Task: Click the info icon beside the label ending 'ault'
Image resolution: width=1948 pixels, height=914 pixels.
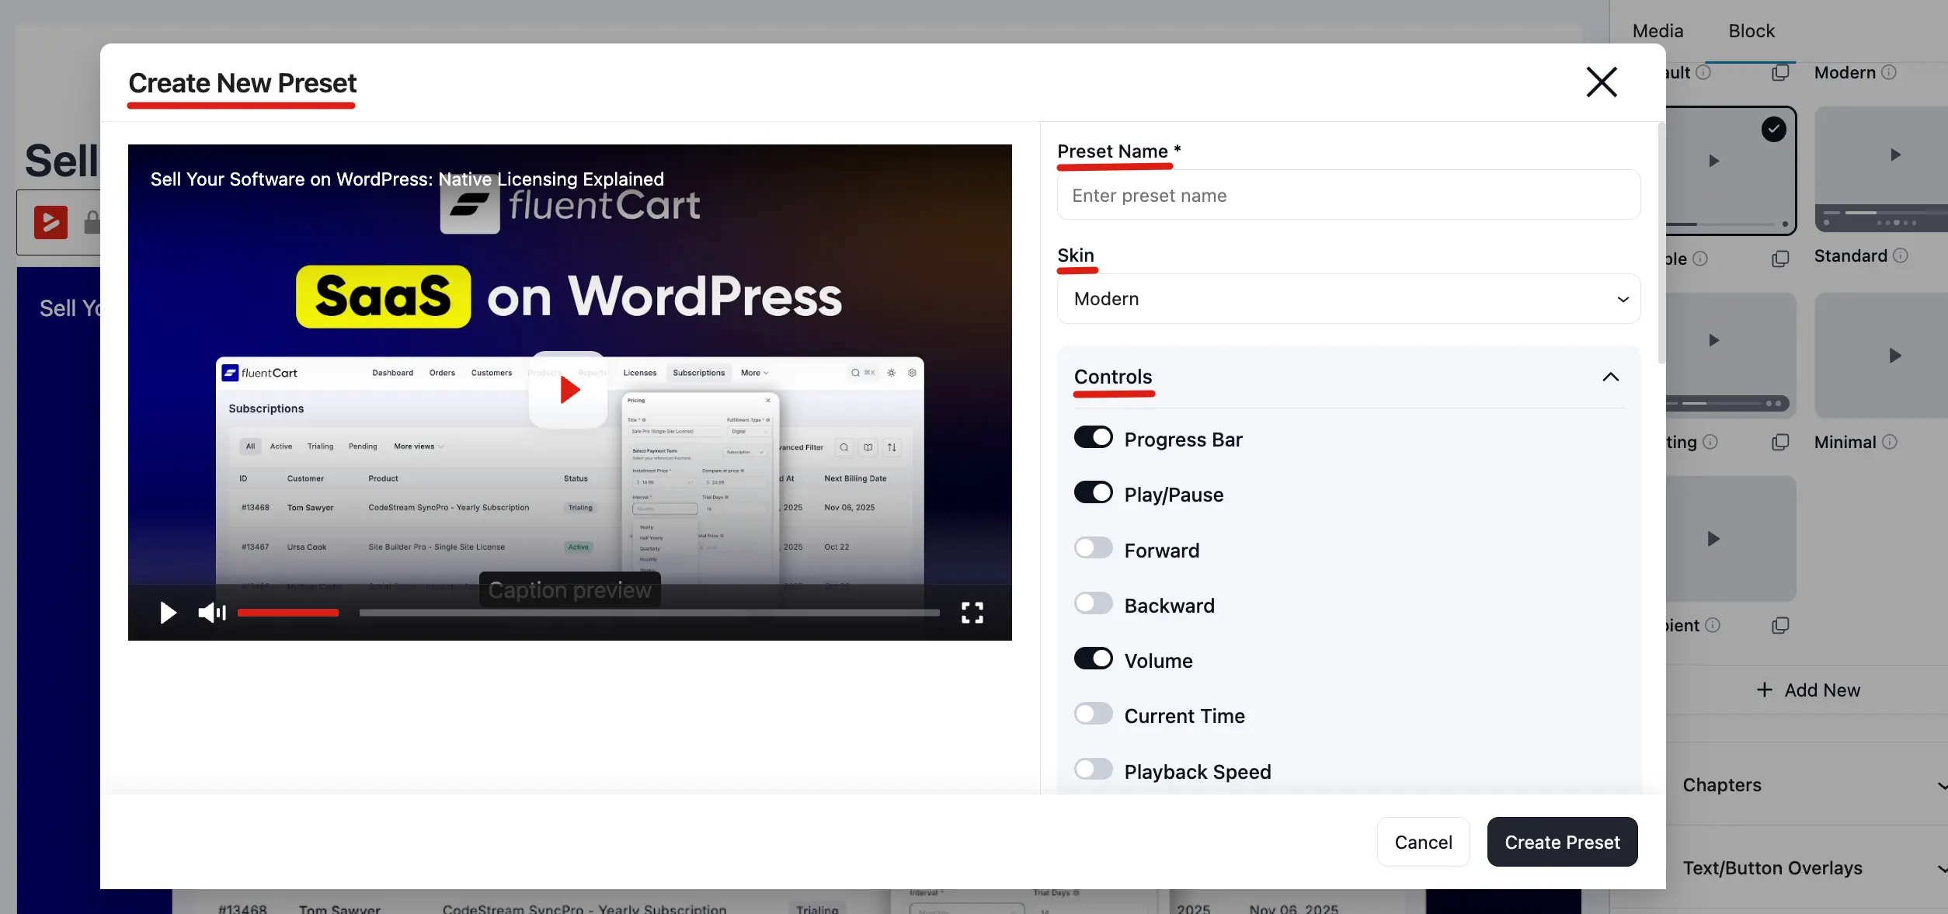Action: (1703, 72)
